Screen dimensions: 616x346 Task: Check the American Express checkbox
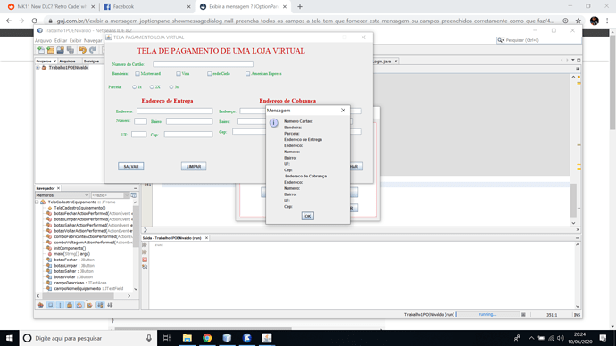[x=247, y=74]
